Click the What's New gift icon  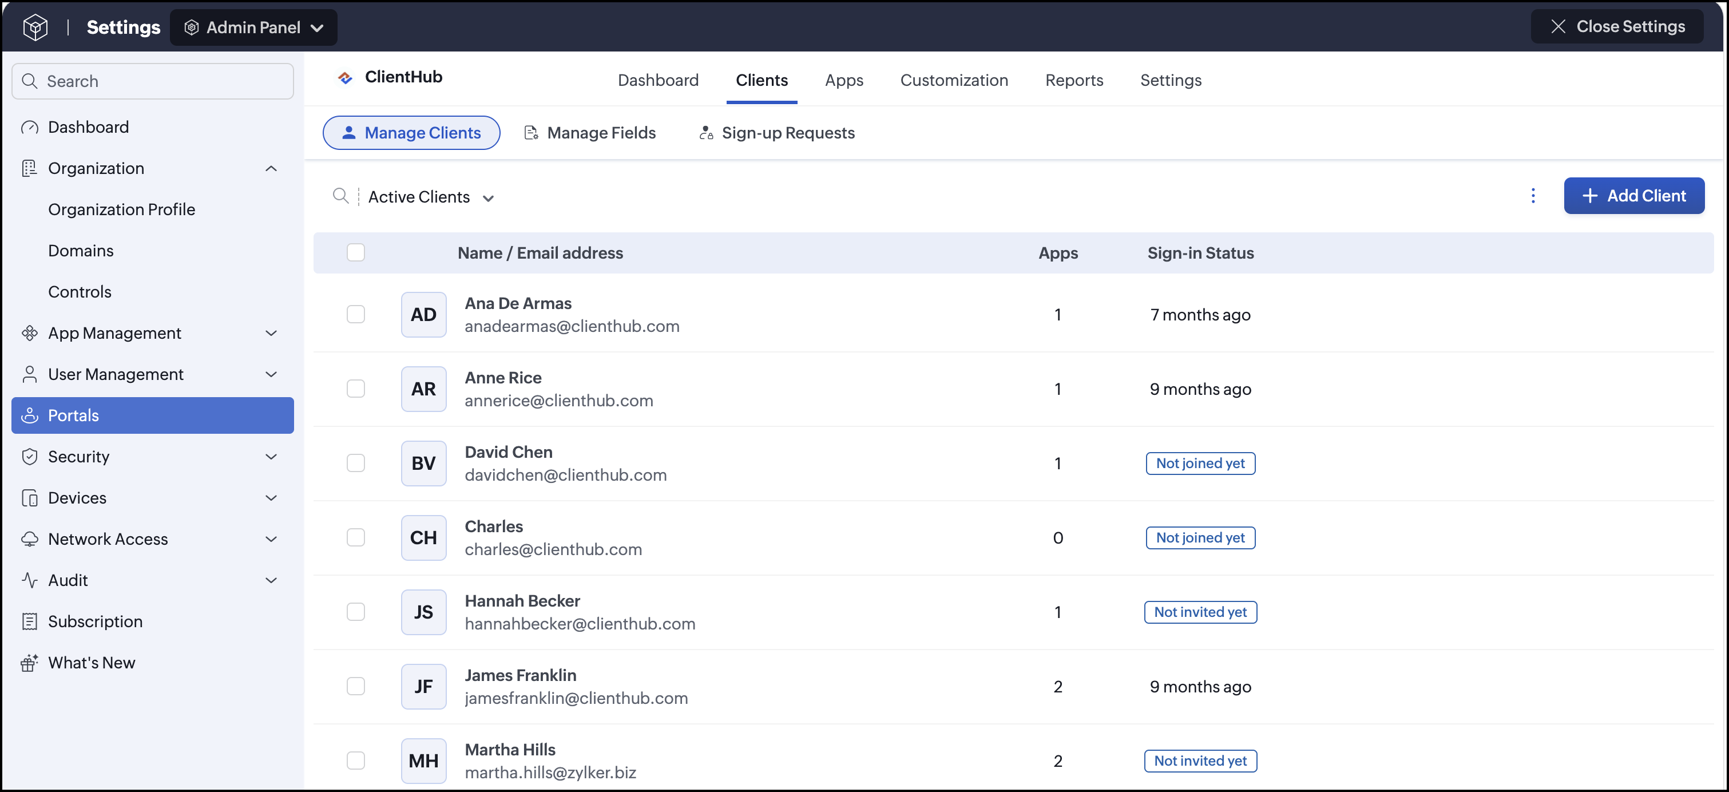[x=30, y=663]
